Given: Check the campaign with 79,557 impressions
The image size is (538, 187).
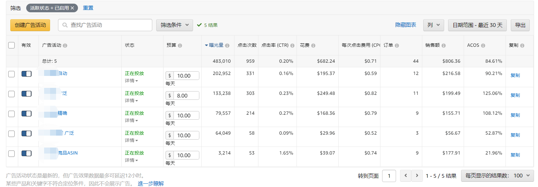Looking at the screenshot, I should click(x=12, y=114).
